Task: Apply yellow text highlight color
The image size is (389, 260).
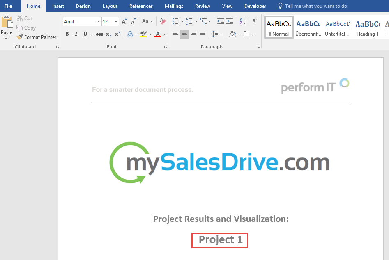Action: click(144, 34)
